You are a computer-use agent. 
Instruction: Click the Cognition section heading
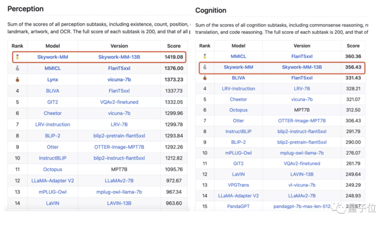point(211,10)
